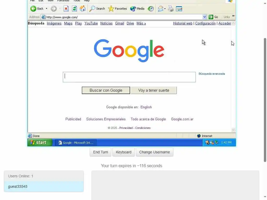Switch Google to English link
This screenshot has width=267, height=200.
[x=146, y=107]
